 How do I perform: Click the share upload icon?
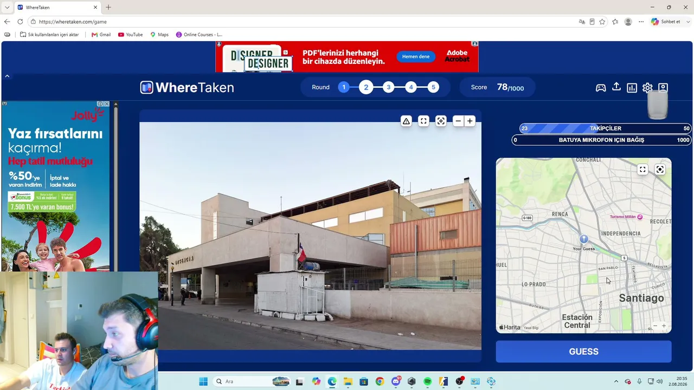[x=616, y=87]
